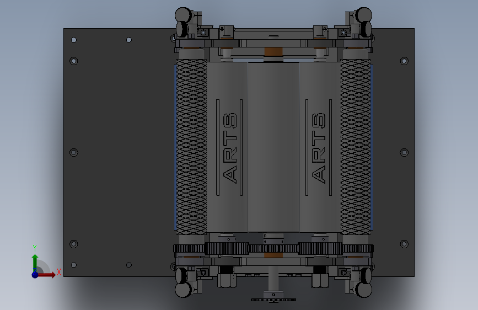The image size is (478, 310).
Task: Select the small gear on the bottom shaft
Action: tap(273, 300)
